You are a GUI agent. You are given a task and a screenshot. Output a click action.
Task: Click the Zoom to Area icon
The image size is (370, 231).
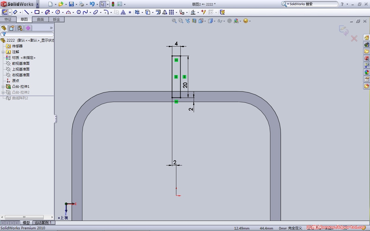pos(181,21)
